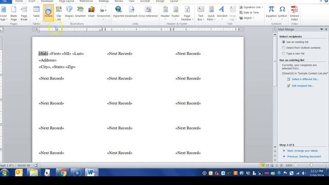Screen dimensions: 329x185
Task: Click 'Edit recipient list...' link
Action: click(303, 86)
